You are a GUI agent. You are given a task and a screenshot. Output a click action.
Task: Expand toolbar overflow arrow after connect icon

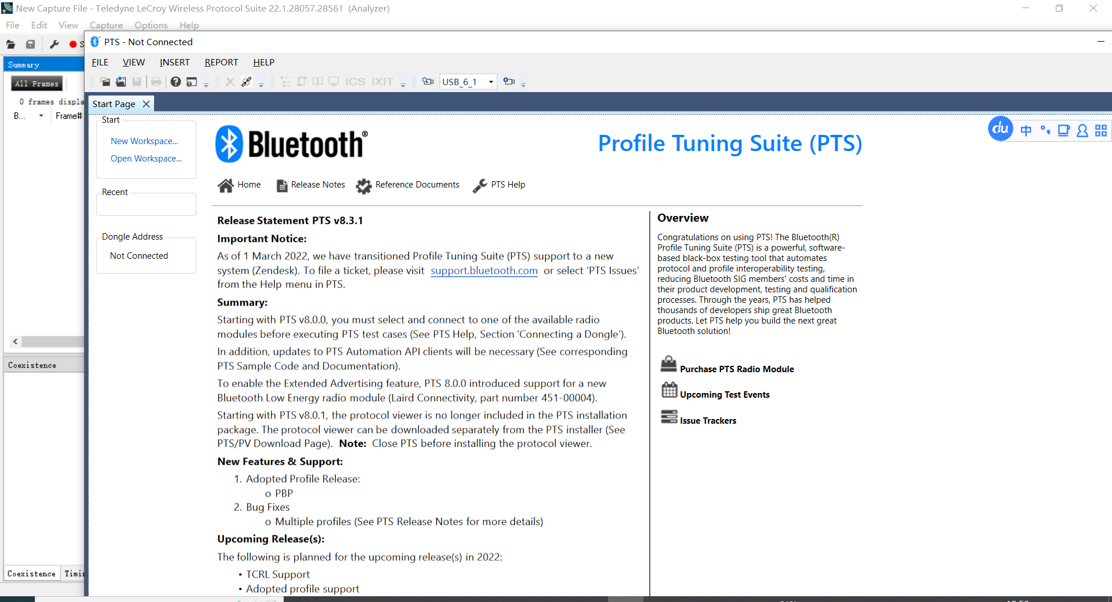[x=523, y=84]
